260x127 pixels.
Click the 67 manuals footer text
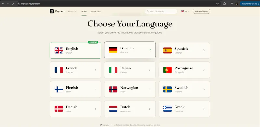coord(104,125)
